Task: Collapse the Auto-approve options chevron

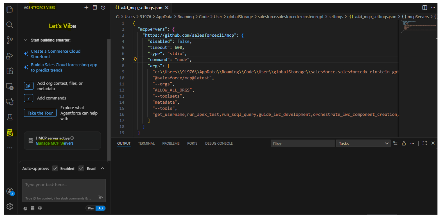Action: 103,168
